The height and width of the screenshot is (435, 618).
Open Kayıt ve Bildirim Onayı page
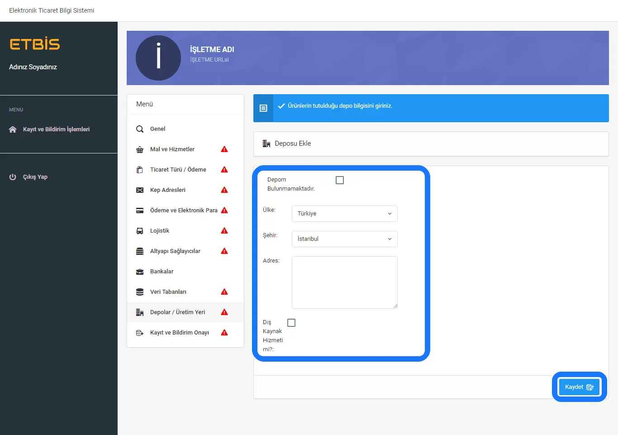[179, 333]
